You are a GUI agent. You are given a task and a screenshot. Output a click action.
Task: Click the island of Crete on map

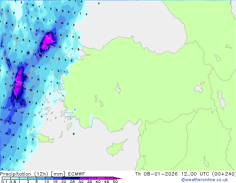pyautogui.click(x=44, y=138)
